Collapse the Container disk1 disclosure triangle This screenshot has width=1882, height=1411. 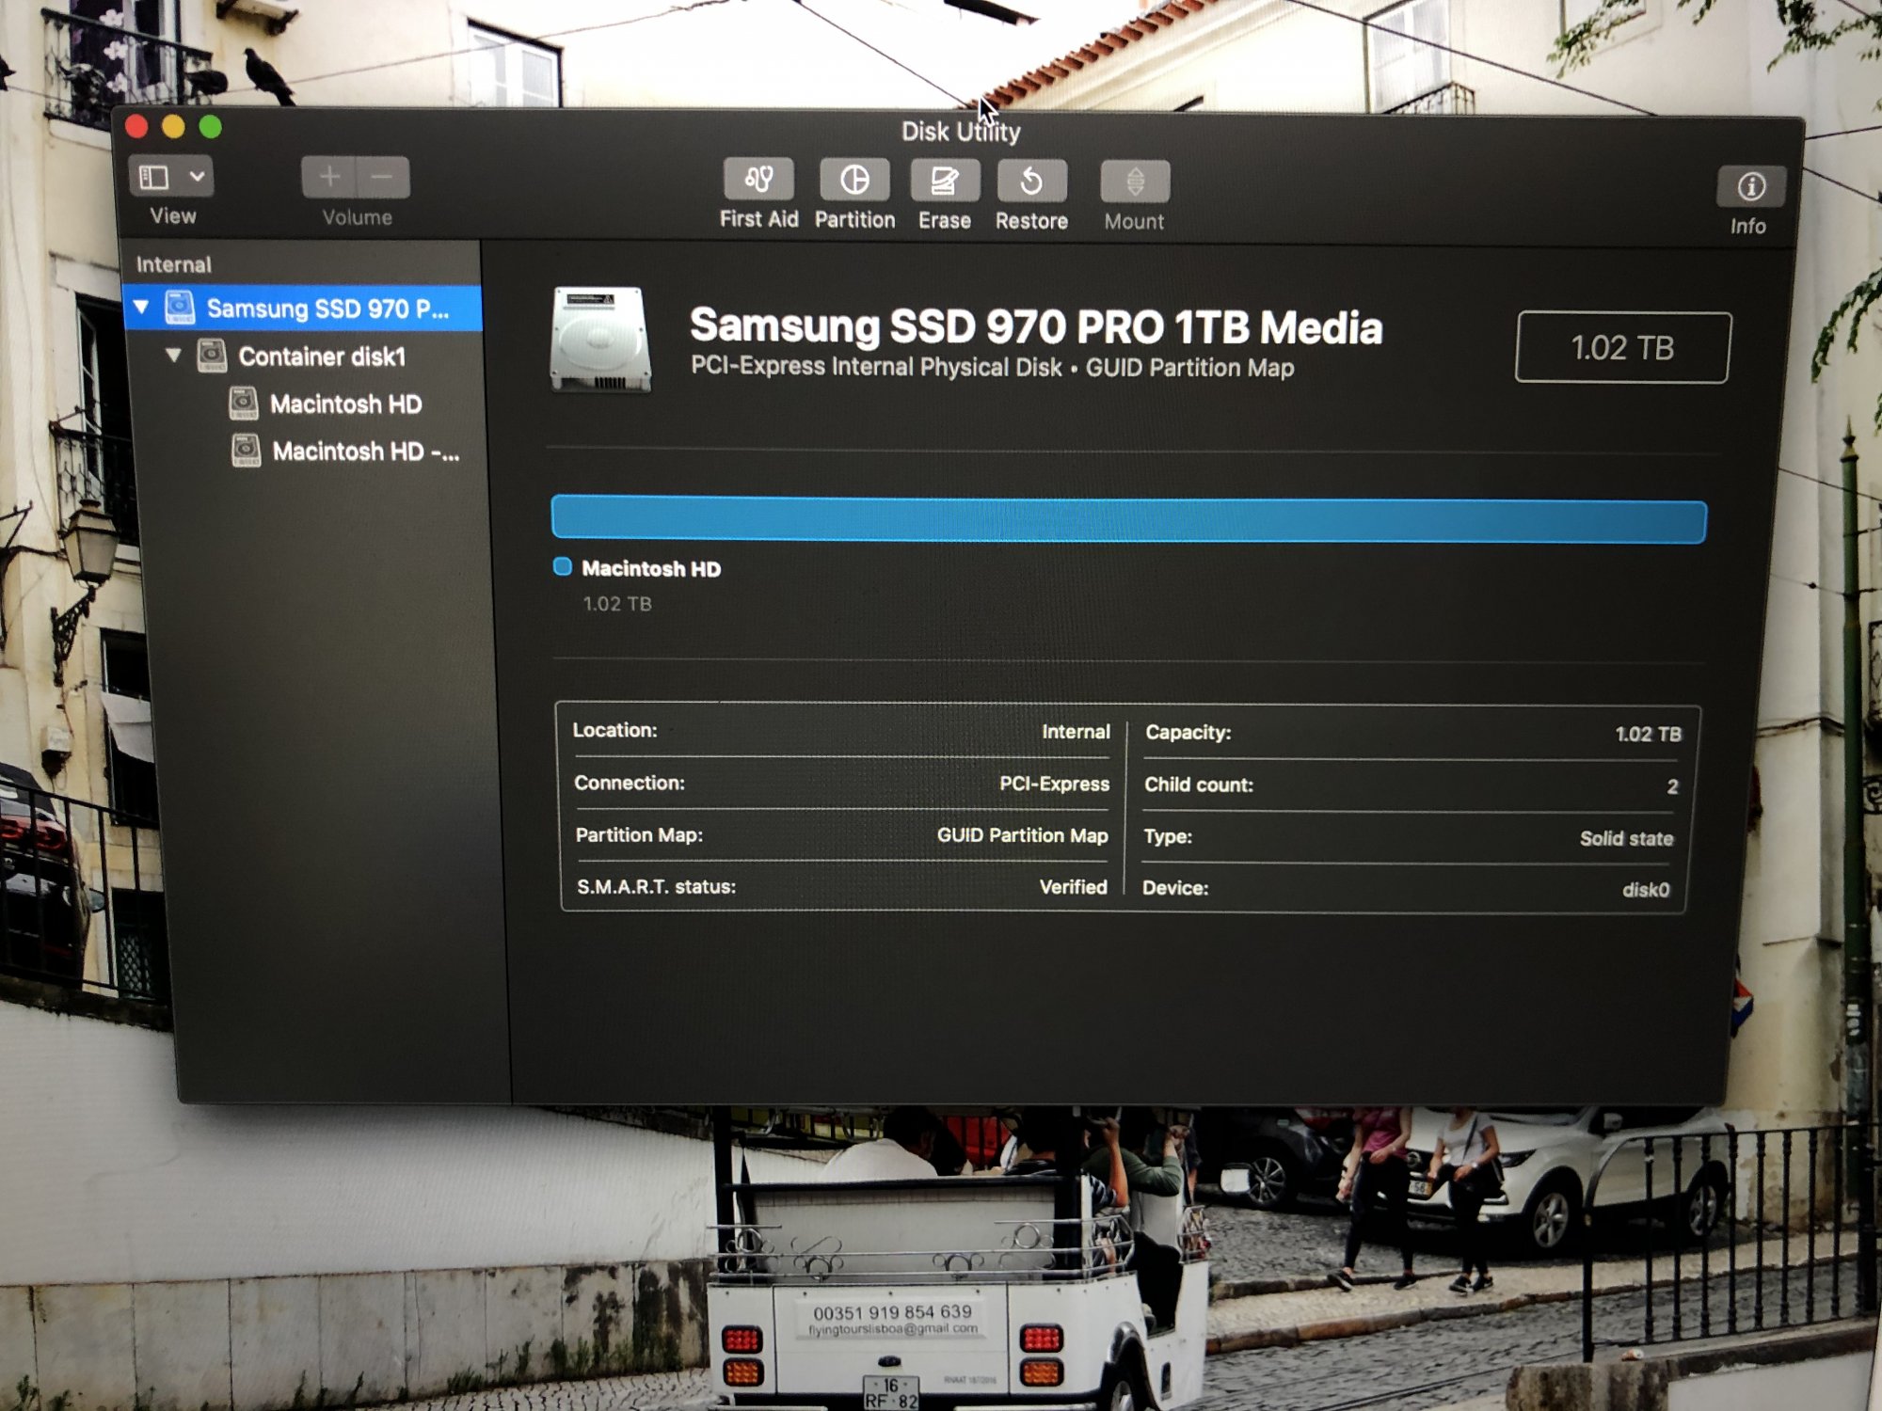173,356
